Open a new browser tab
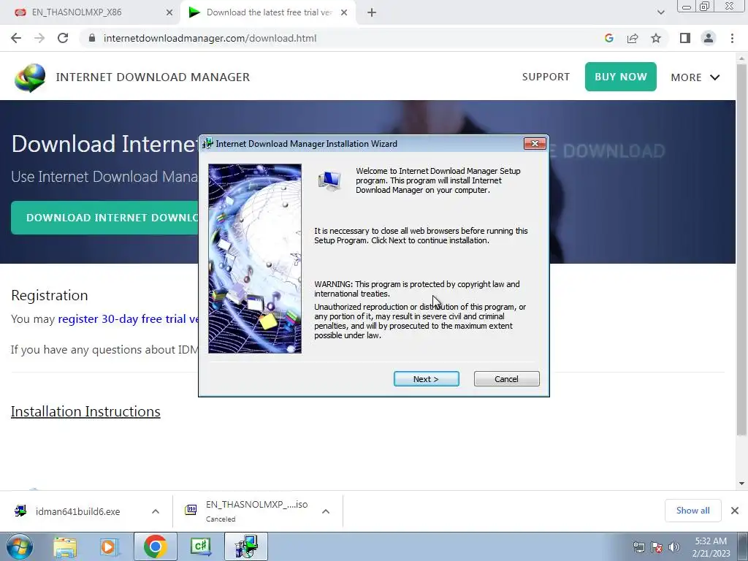This screenshot has height=561, width=748. click(372, 12)
